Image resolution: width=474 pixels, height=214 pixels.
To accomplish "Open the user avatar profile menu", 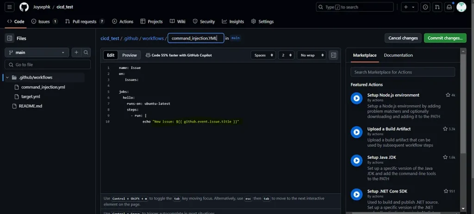I will pos(461,7).
